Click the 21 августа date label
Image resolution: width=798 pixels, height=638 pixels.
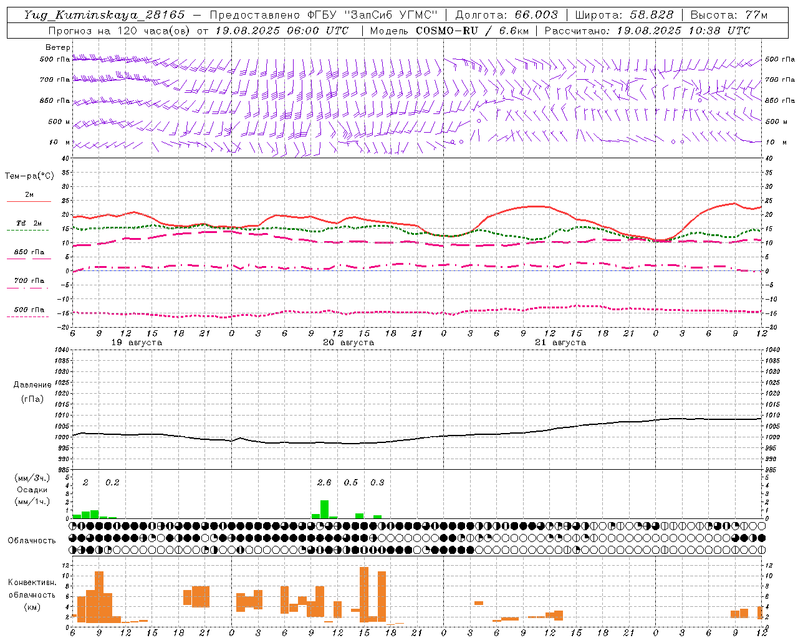pos(560,343)
